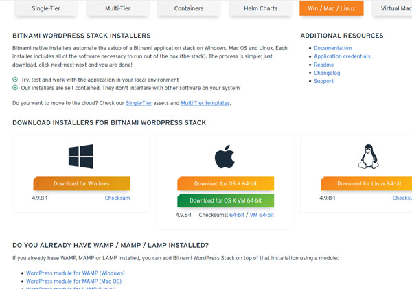This screenshot has width=412, height=289.
Task: Click 'Try, test and work with the application' text
Action: point(100,80)
